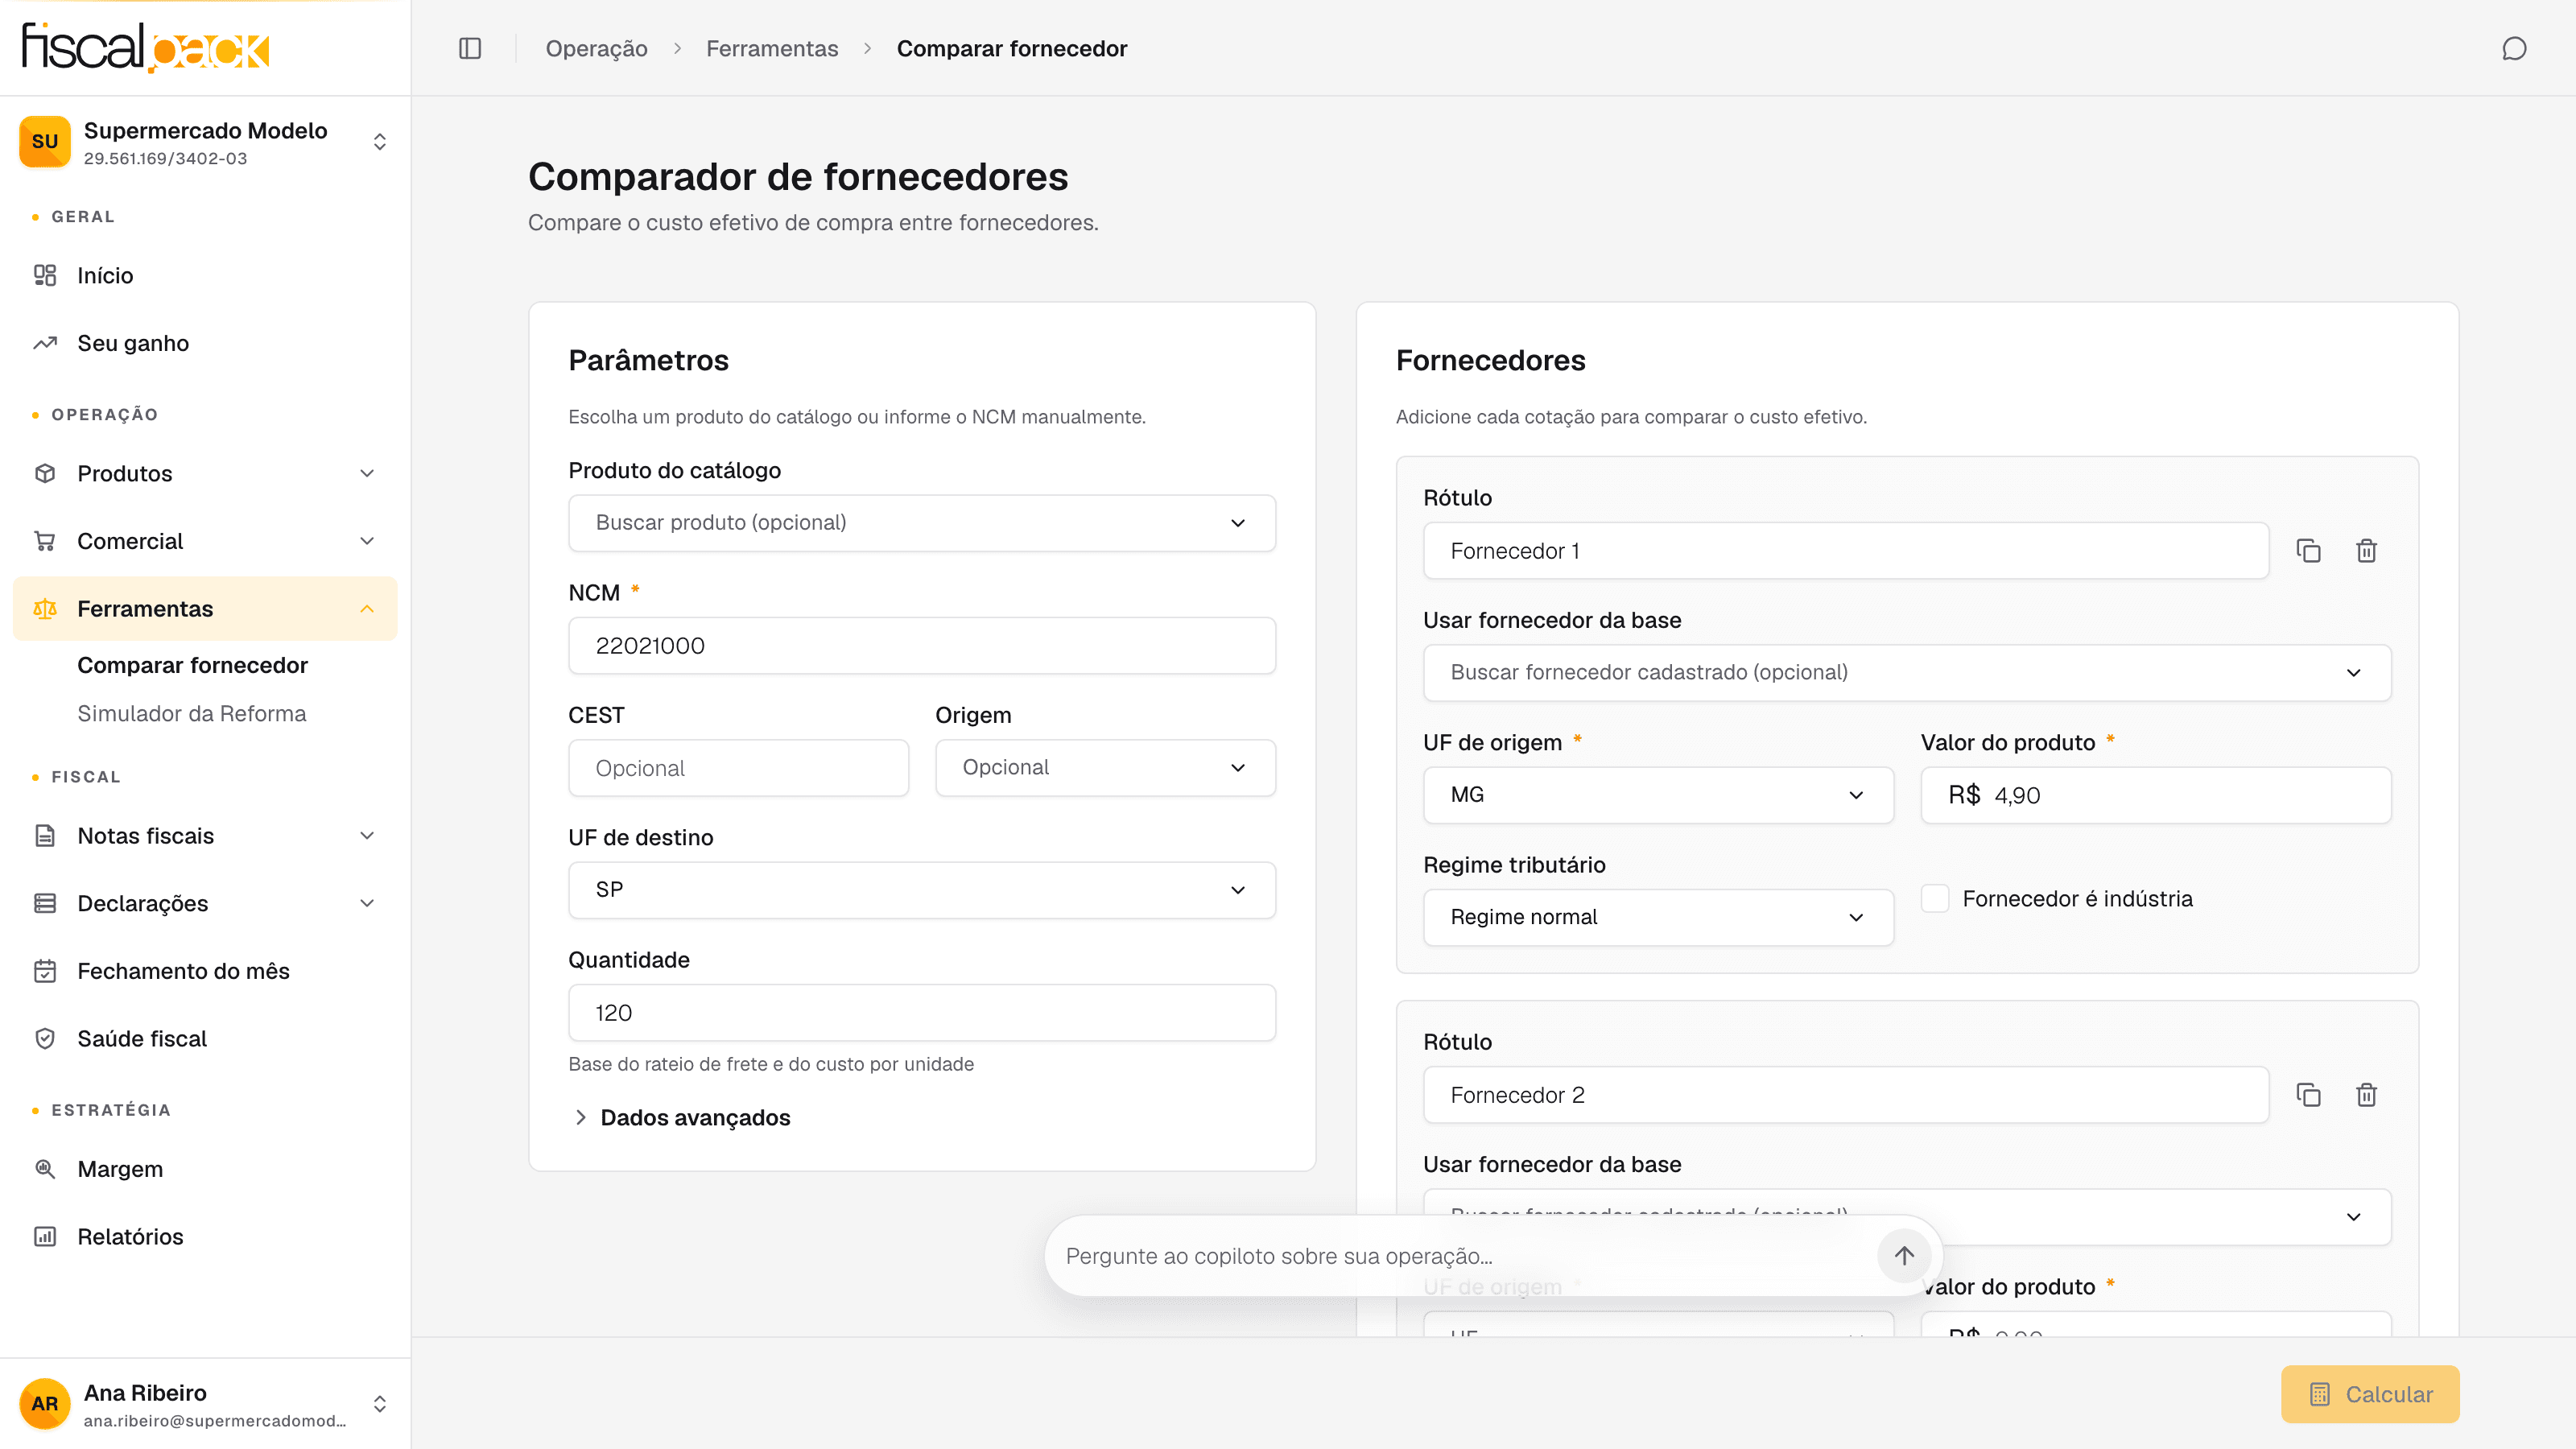Screen dimensions: 2576x1449
Task: Click the Margem magnifier icon
Action: coord(45,1169)
